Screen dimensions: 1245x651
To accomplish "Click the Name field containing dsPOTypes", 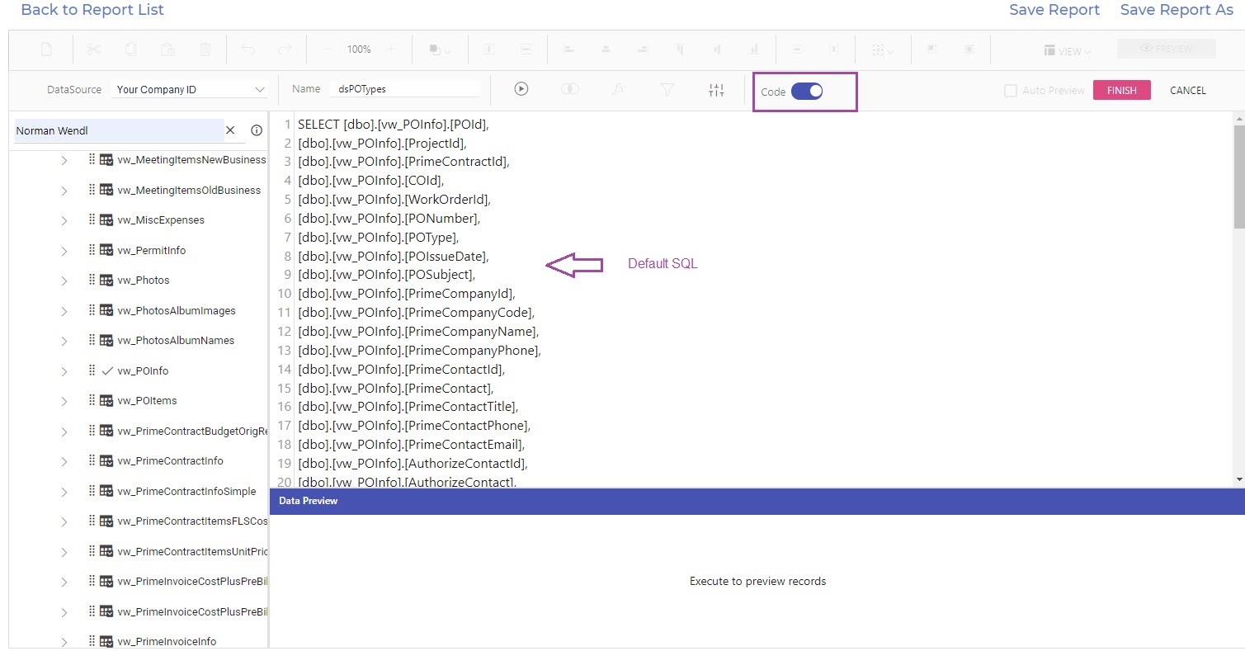I will click(404, 90).
